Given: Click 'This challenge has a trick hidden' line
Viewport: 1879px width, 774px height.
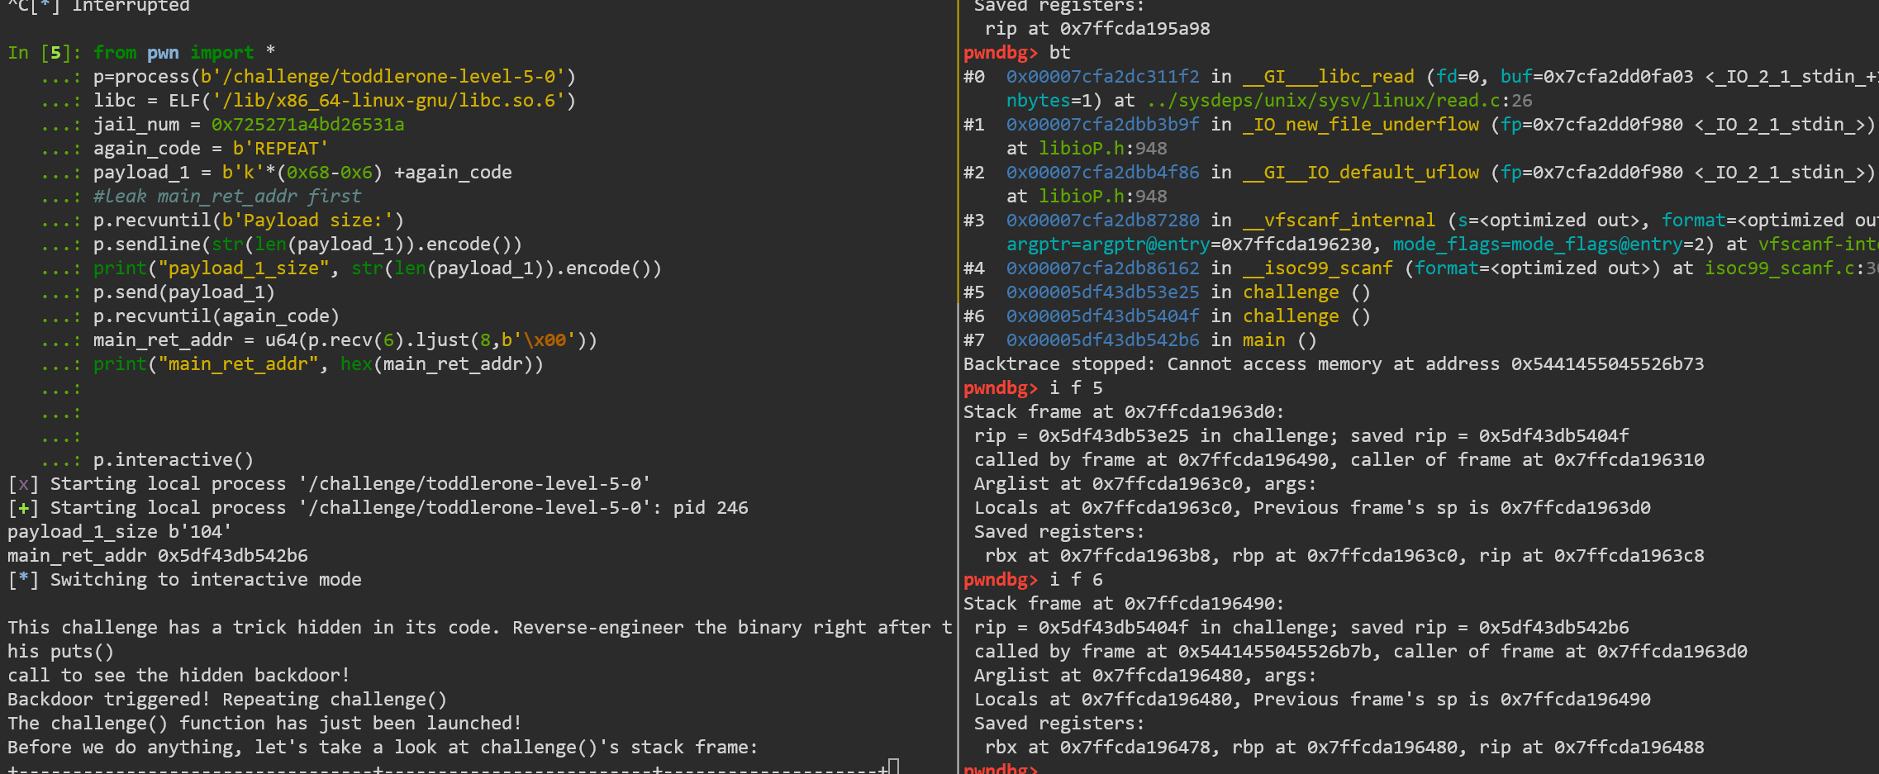Looking at the screenshot, I should coord(480,628).
